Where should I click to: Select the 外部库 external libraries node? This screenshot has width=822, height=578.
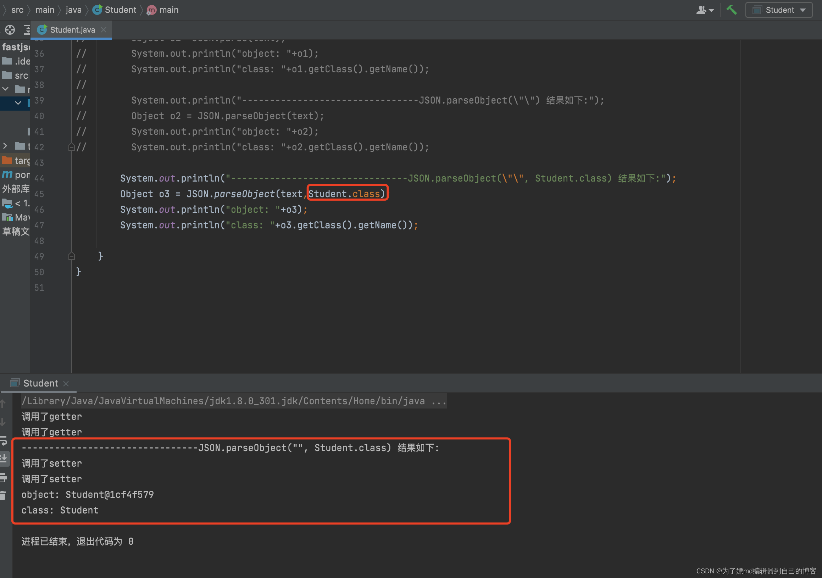click(15, 189)
